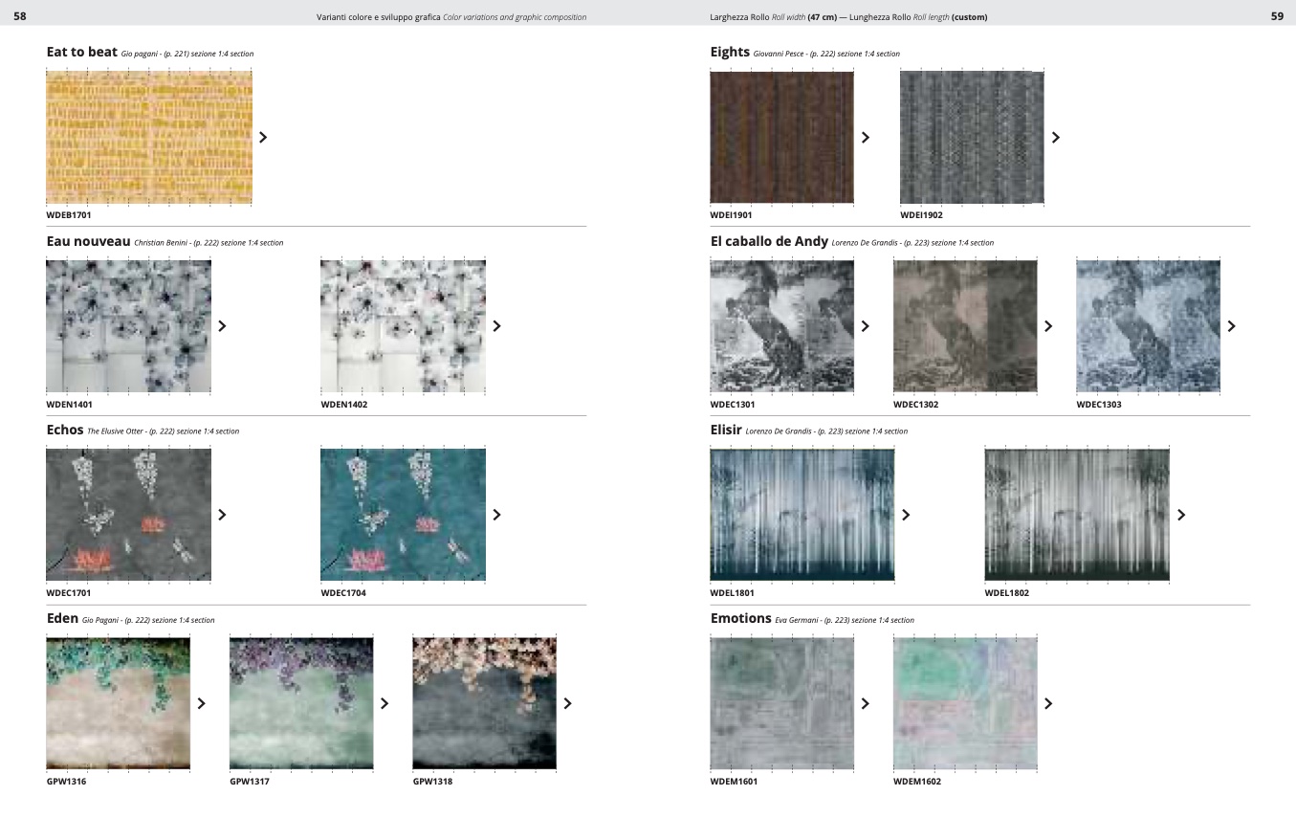Screen dimensions: 1296x840
Task: Click the chevron beside WDEN1401 thumbnail
Action: (x=223, y=326)
